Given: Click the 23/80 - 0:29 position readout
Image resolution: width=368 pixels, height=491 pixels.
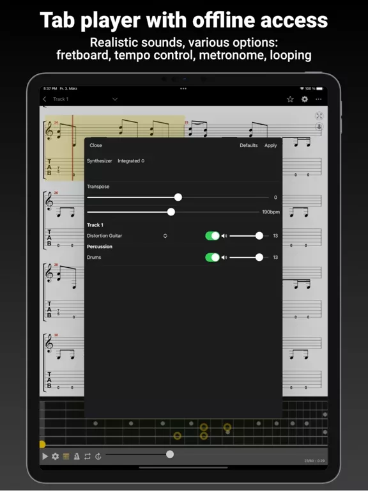Looking at the screenshot, I should point(314,460).
